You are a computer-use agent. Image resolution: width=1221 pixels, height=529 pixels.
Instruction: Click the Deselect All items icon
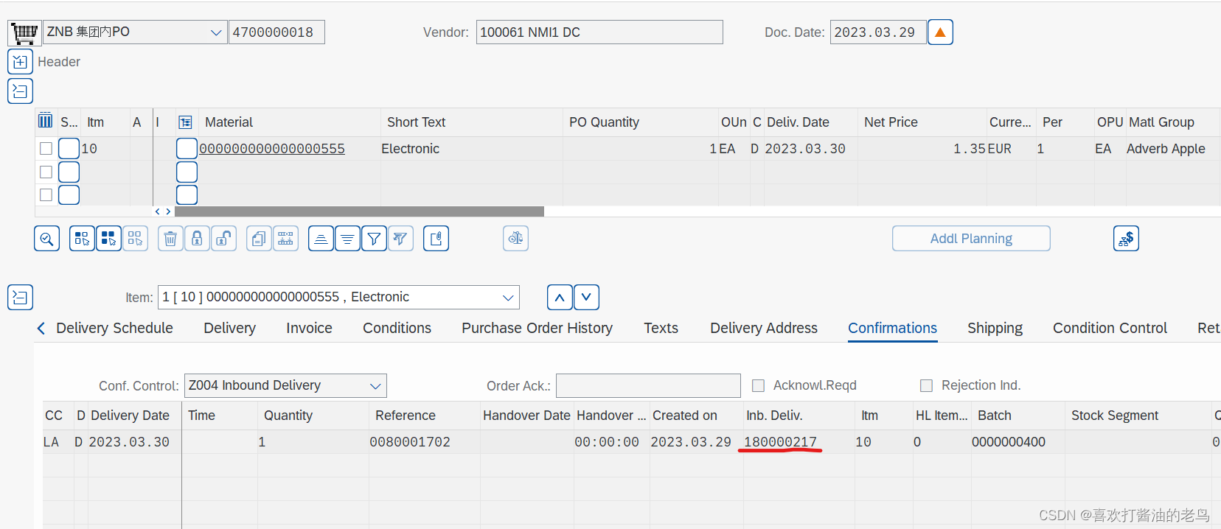[x=136, y=238]
